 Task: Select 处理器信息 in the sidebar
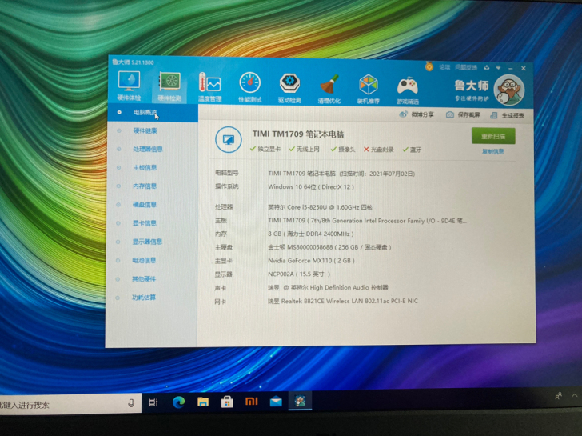point(148,150)
